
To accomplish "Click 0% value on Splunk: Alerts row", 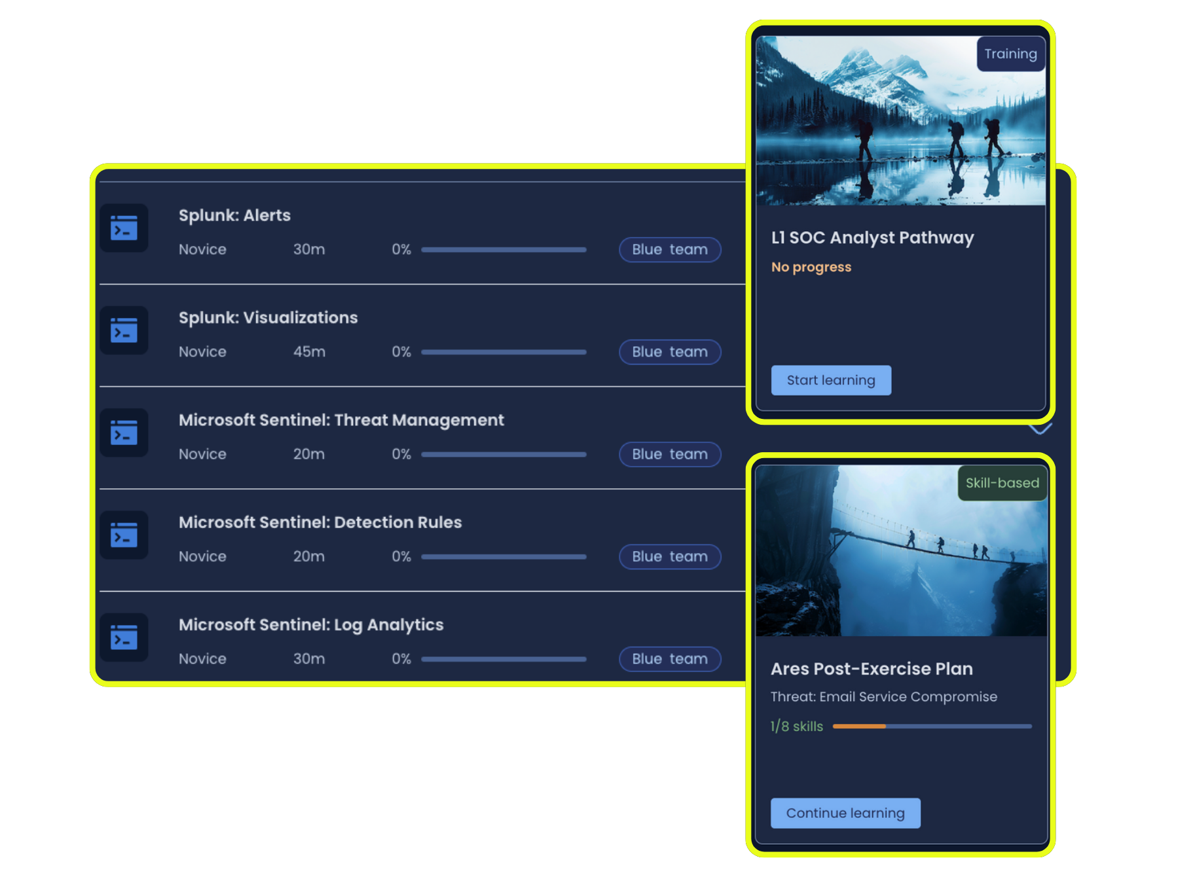I will click(x=401, y=249).
